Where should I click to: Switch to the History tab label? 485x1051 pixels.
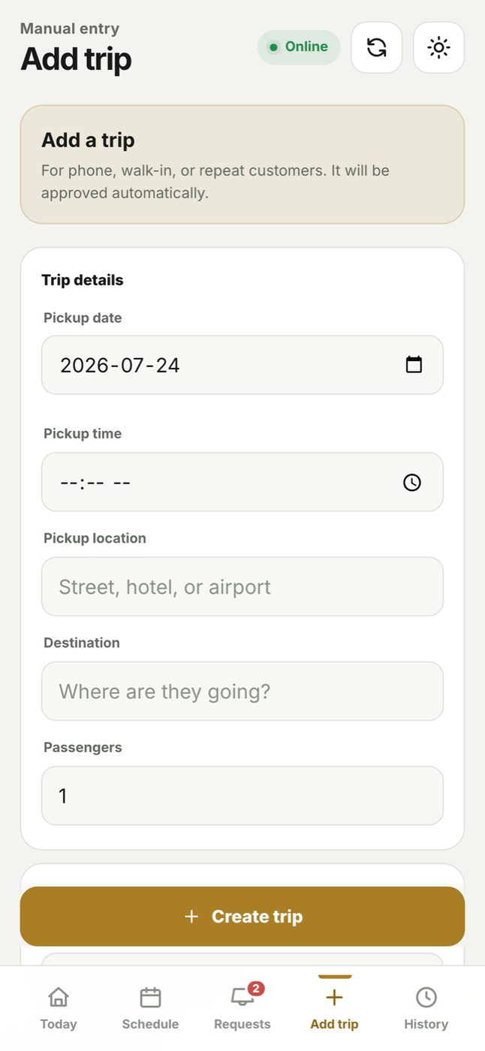426,1024
